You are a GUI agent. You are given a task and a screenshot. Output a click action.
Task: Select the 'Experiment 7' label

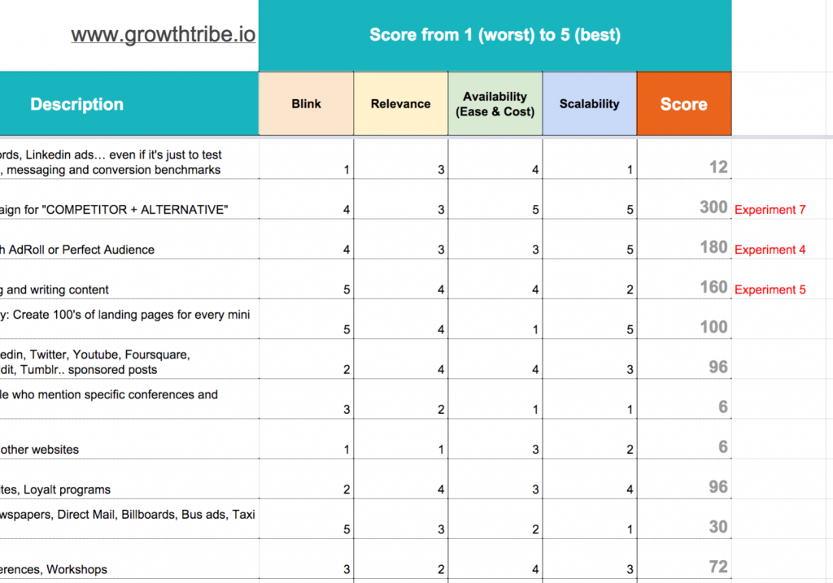tap(770, 210)
